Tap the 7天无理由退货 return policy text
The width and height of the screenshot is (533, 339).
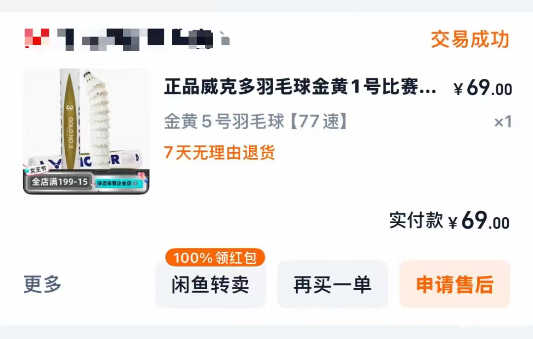(220, 152)
